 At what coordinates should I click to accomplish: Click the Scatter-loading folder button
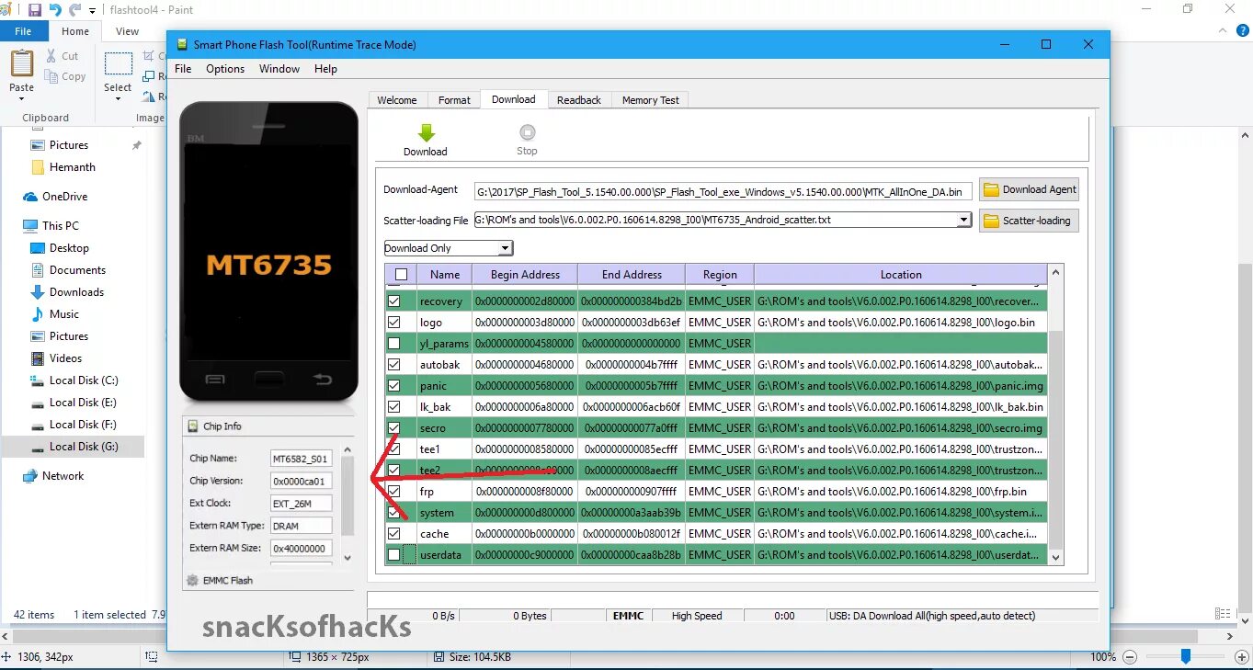coord(1029,221)
